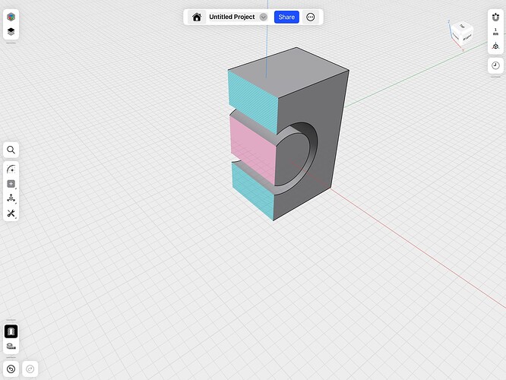The height and width of the screenshot is (380, 506).
Task: Open the Layers stack panel
Action: pyautogui.click(x=11, y=32)
